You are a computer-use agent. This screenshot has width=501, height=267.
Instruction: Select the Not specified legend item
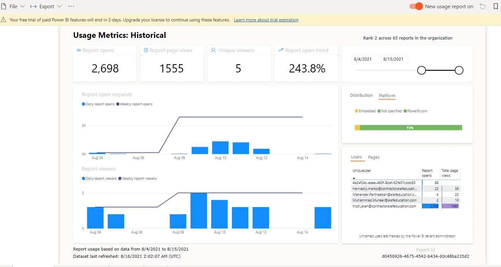click(390, 111)
